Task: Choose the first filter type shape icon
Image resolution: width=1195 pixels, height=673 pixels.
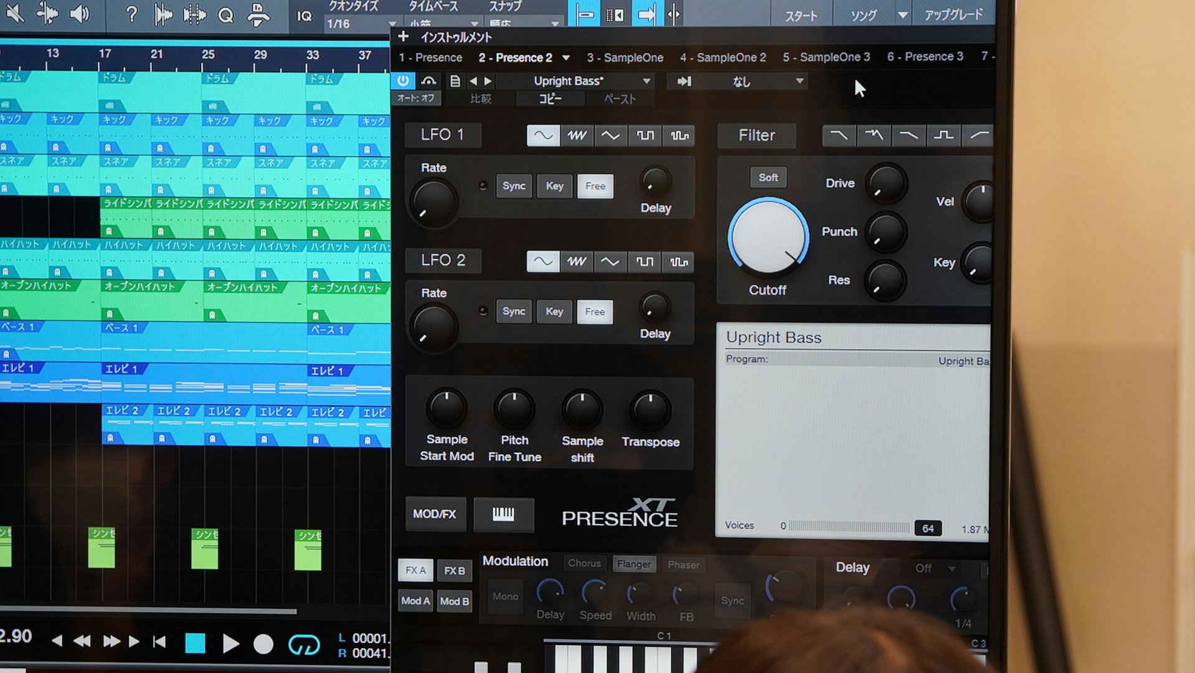Action: tap(838, 135)
